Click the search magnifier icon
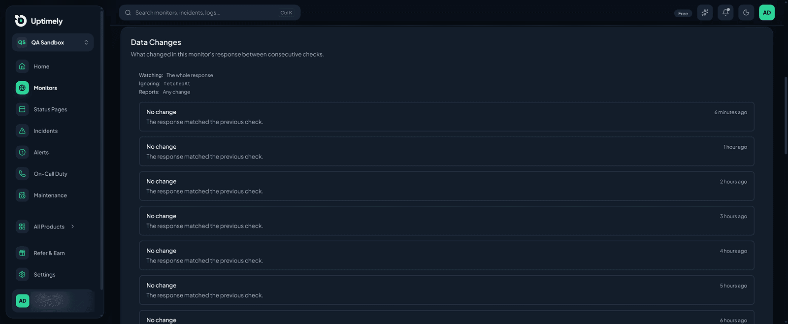Viewport: 788px width, 324px height. (x=128, y=13)
